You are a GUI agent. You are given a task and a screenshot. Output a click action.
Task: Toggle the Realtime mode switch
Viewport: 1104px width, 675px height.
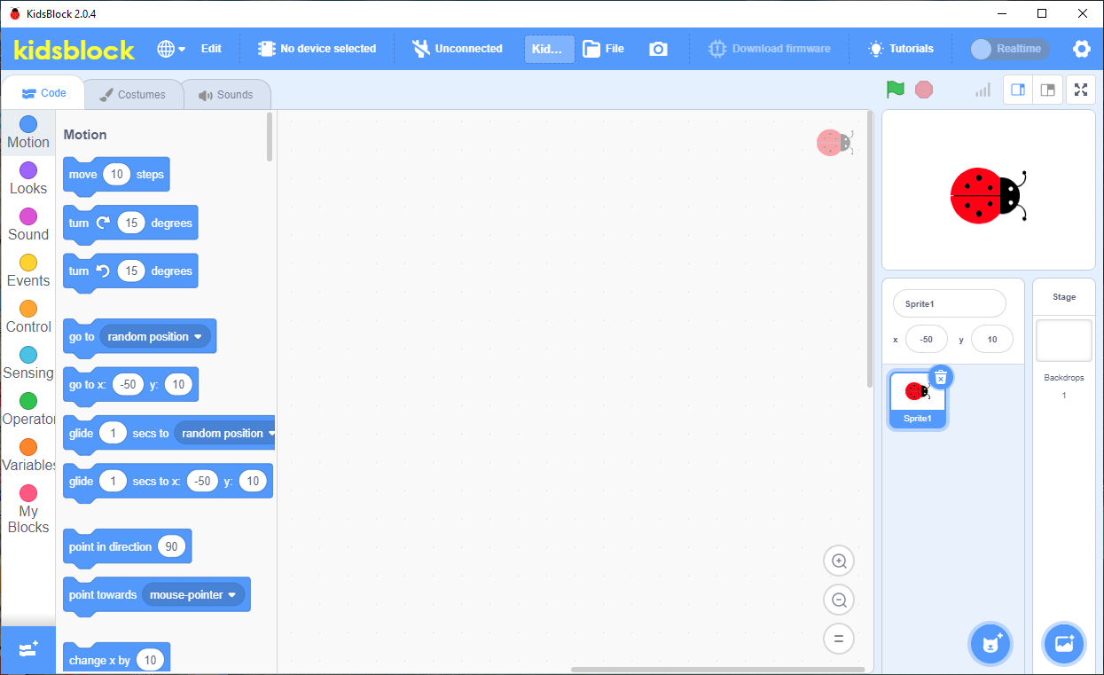coord(1009,49)
